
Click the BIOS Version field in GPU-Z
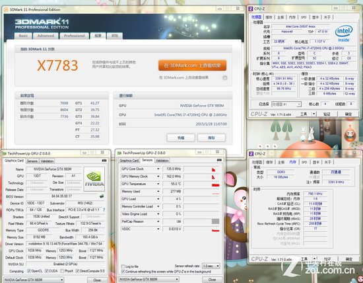coord(62,196)
